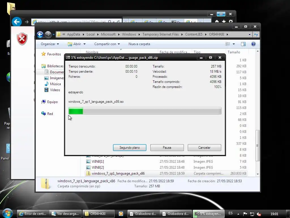
Task: Pause the extraction with Pausa button
Action: coord(167,148)
